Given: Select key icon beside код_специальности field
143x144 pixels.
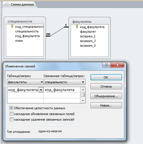Looking at the screenshot, I should (x=12, y=26).
